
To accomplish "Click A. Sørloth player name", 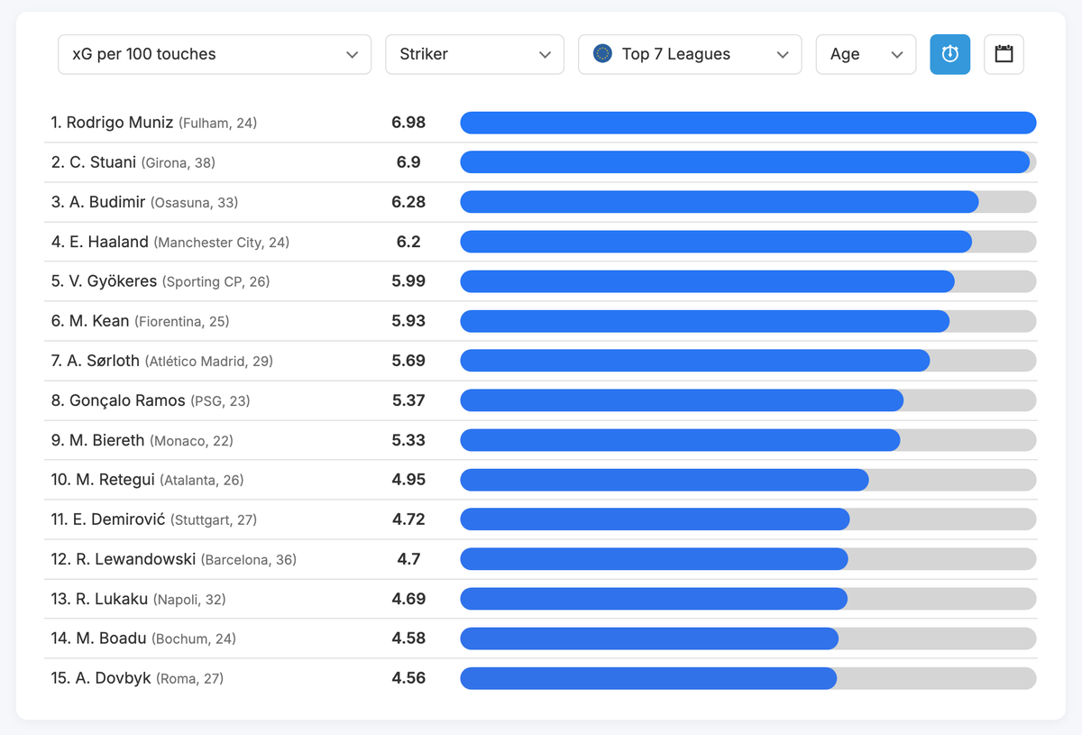I will coord(104,361).
